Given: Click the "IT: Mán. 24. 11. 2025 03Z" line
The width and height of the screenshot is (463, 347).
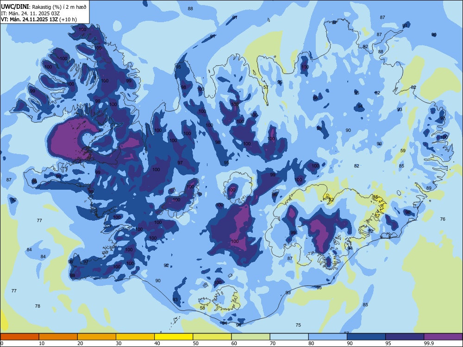Looking at the screenshot, I should [x=31, y=13].
